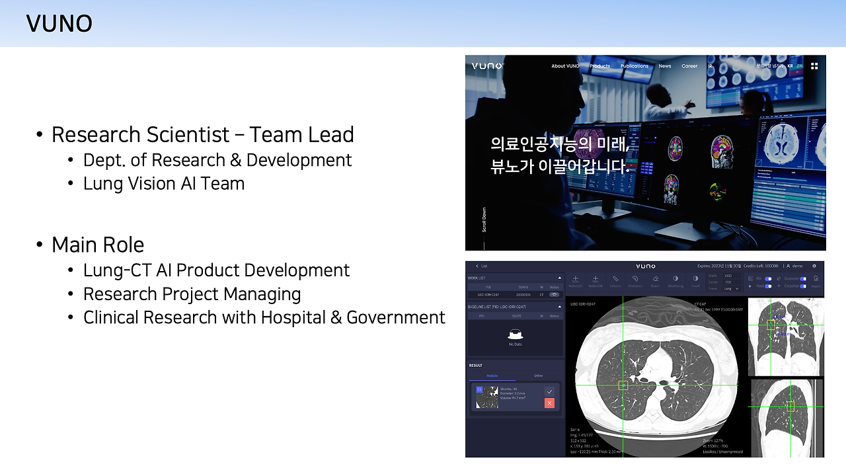Collapse the Work List panel

(x=559, y=278)
